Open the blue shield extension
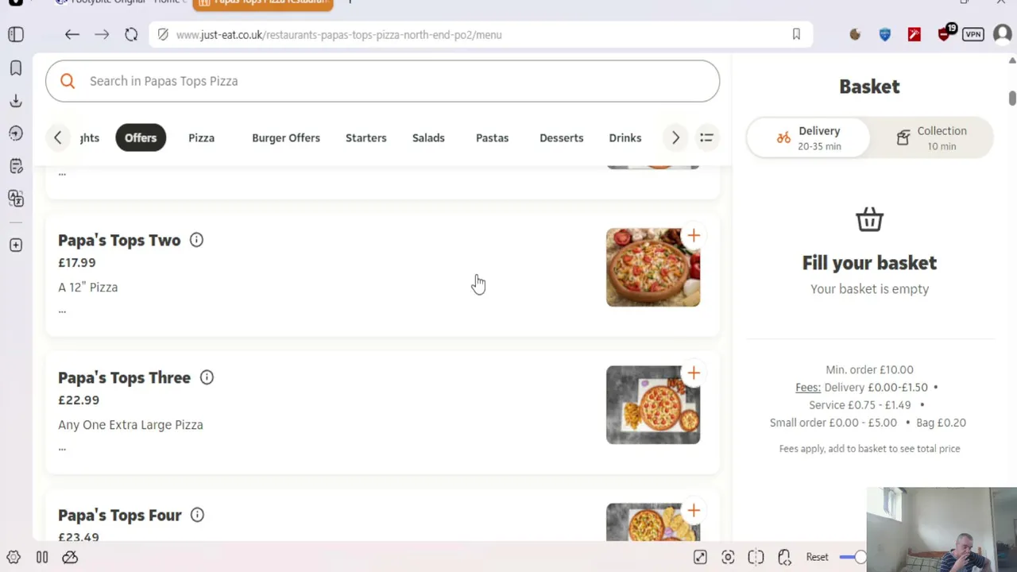The image size is (1017, 572). 885,34
